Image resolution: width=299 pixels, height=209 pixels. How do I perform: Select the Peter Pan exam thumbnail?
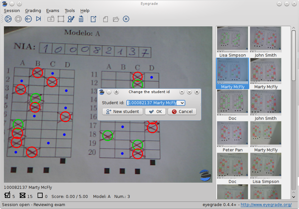point(233,134)
